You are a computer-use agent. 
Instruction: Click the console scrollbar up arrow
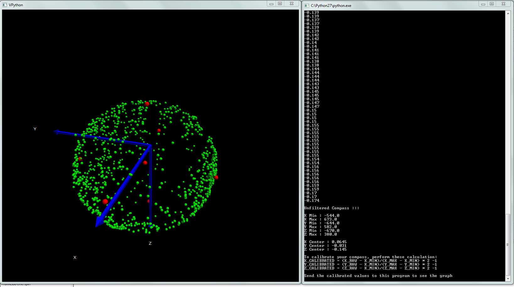click(x=508, y=13)
